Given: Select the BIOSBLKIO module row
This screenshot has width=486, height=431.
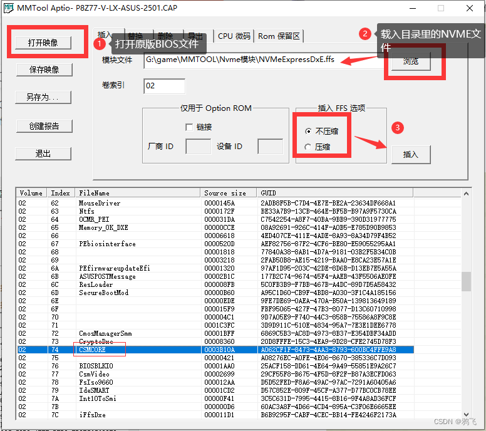Looking at the screenshot, I should (215, 366).
